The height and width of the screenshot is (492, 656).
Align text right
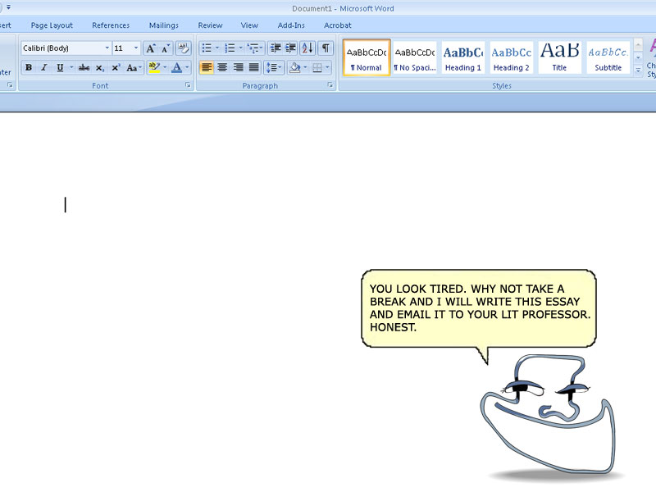coord(238,67)
